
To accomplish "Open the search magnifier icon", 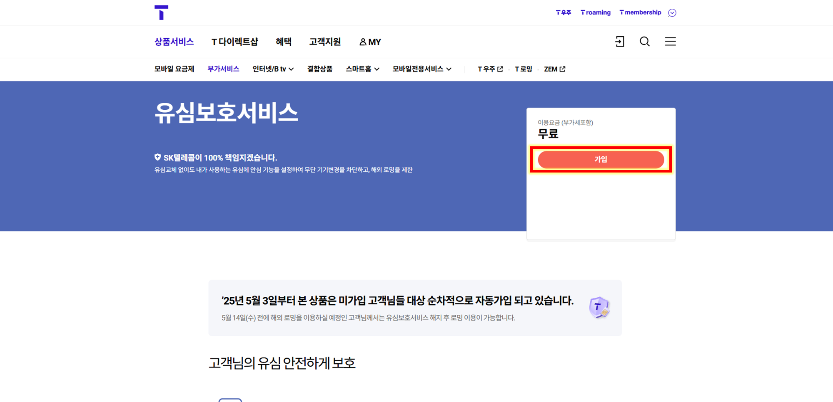I will (x=645, y=42).
